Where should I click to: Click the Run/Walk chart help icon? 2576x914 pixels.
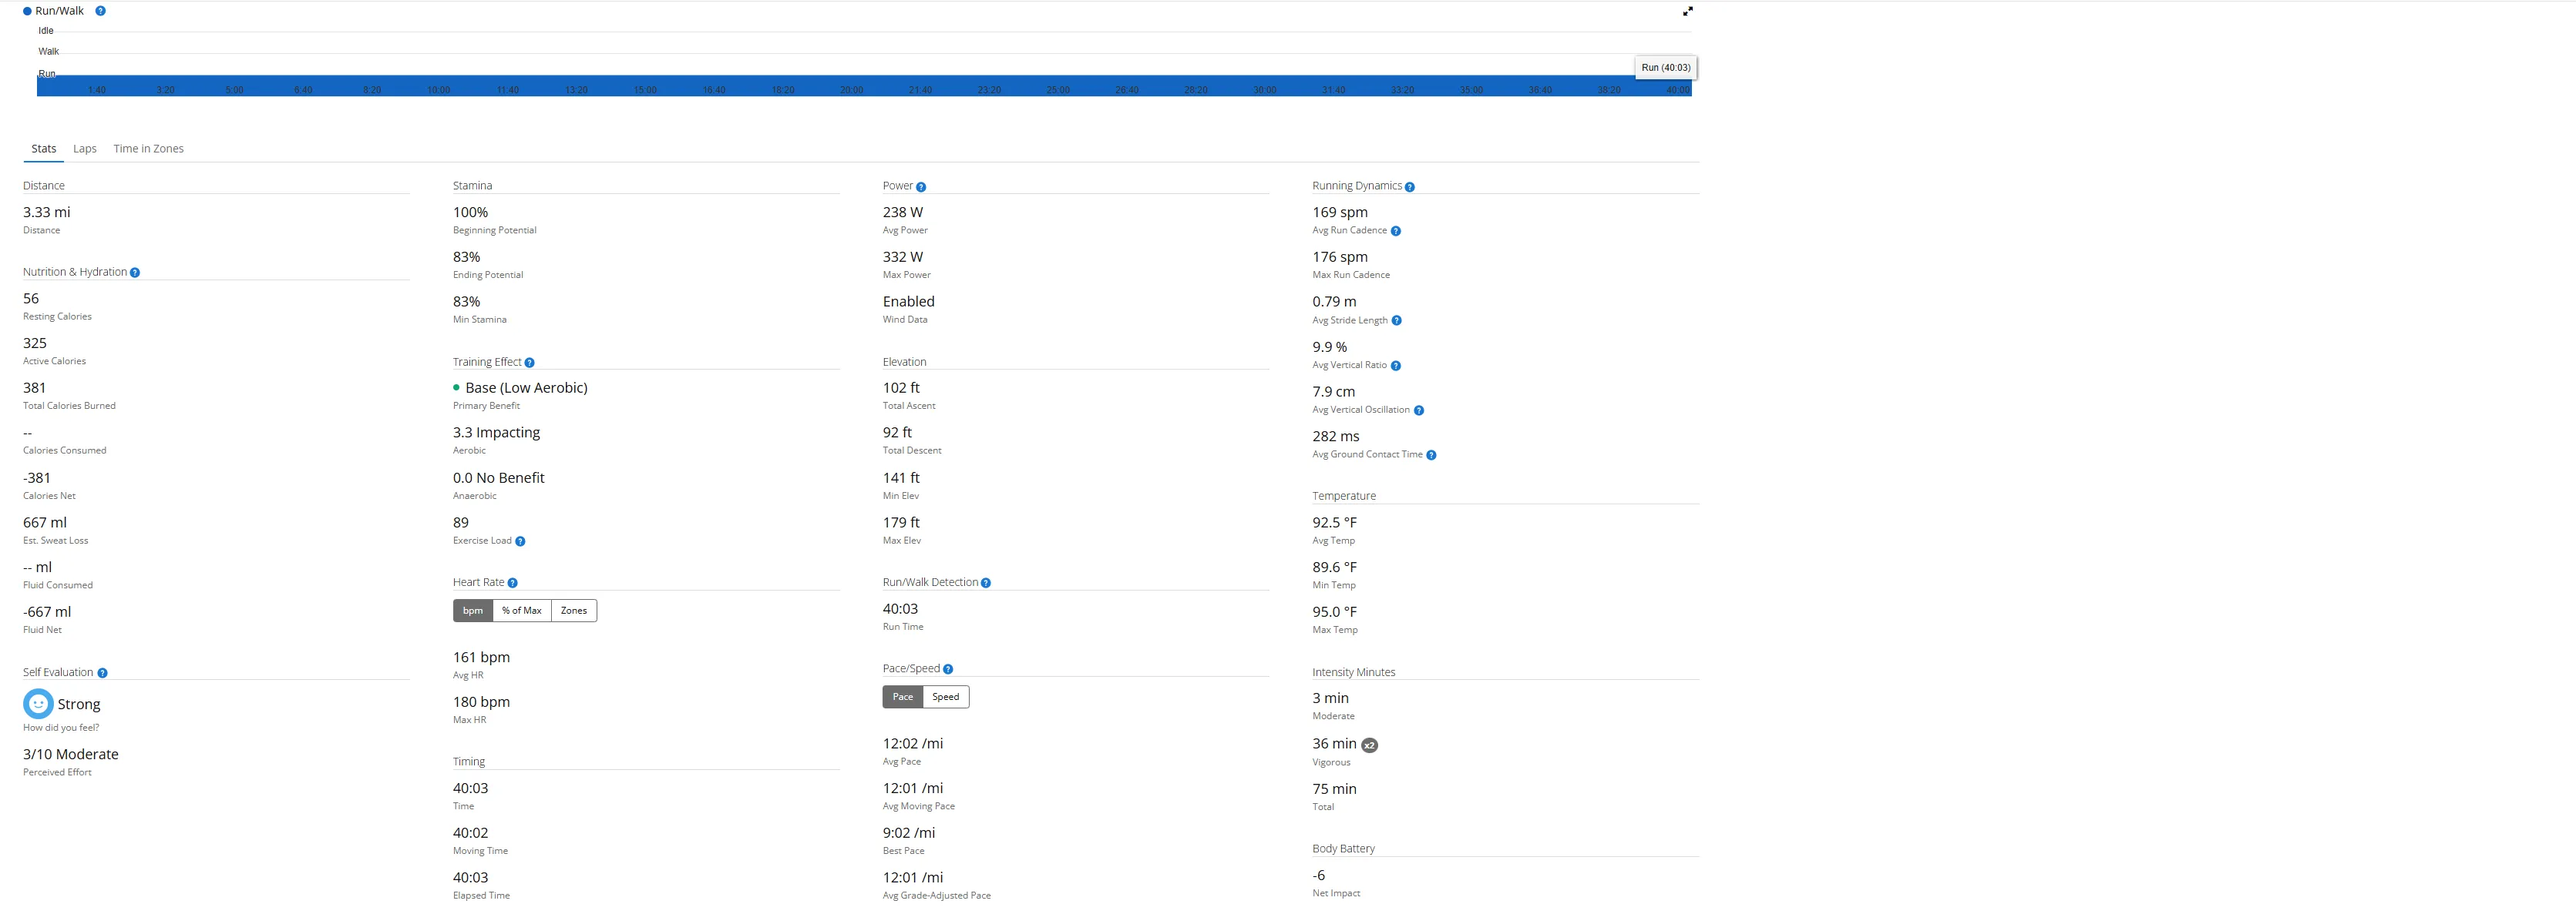coord(100,11)
